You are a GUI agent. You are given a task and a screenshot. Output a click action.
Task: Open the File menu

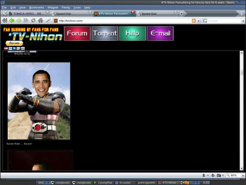[x=4, y=7]
